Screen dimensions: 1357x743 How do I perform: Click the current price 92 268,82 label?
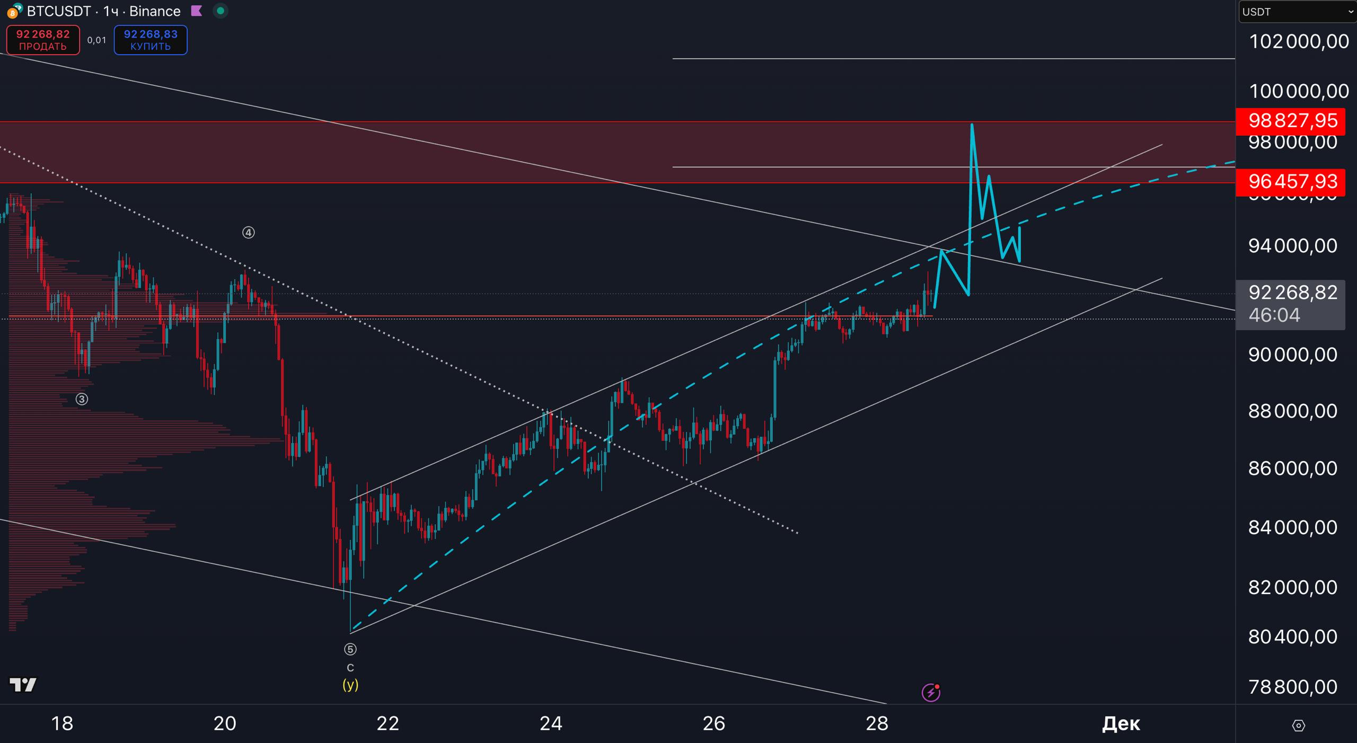1292,293
